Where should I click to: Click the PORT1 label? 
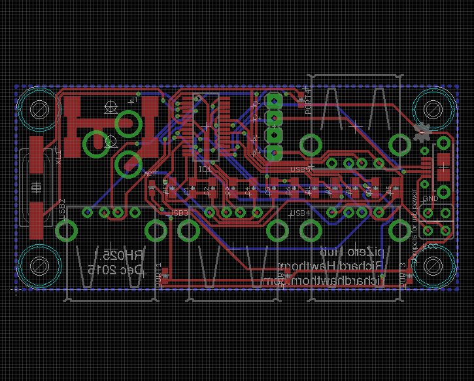[x=159, y=276]
